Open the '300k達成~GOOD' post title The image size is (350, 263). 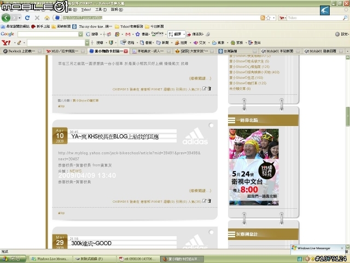coord(91,243)
